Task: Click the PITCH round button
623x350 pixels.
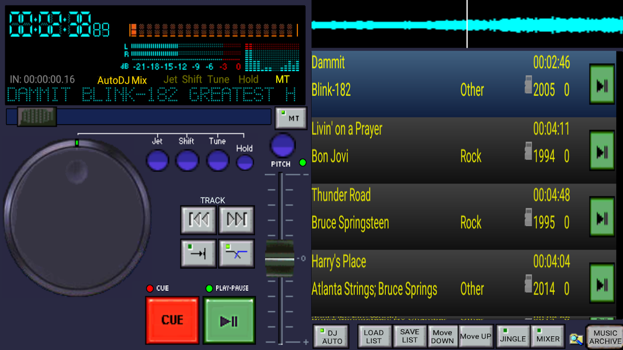Action: point(283,146)
